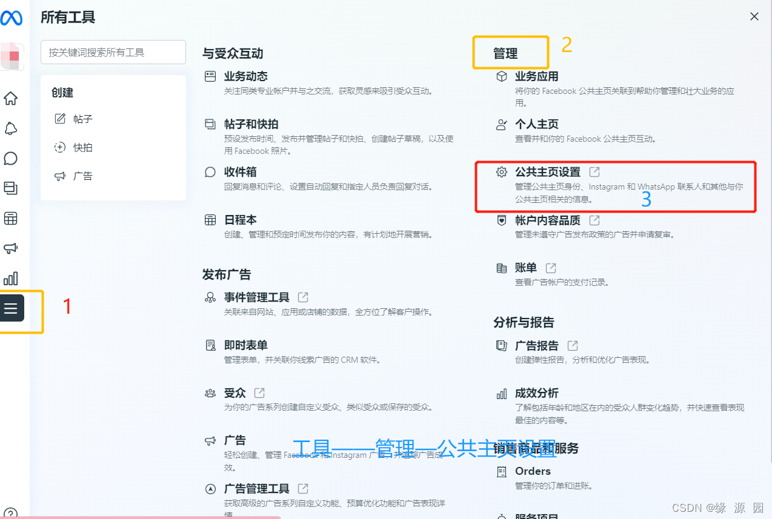Viewport: 772px width, 519px height.
Task: Click the 广告报告 report icon
Action: pos(501,345)
